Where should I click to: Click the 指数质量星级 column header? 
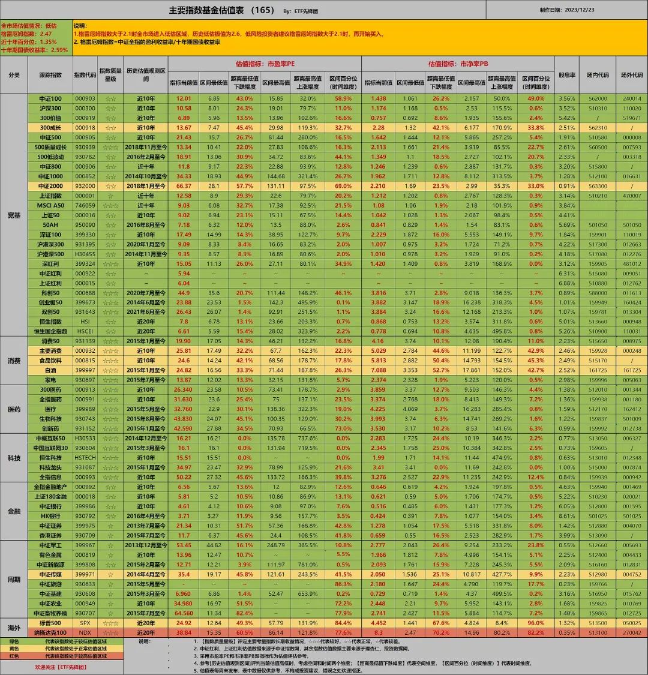(110, 75)
